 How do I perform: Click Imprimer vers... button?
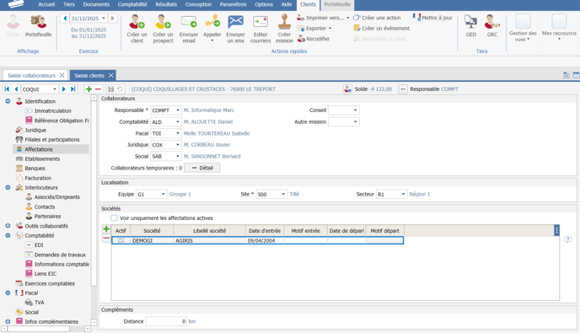(323, 18)
